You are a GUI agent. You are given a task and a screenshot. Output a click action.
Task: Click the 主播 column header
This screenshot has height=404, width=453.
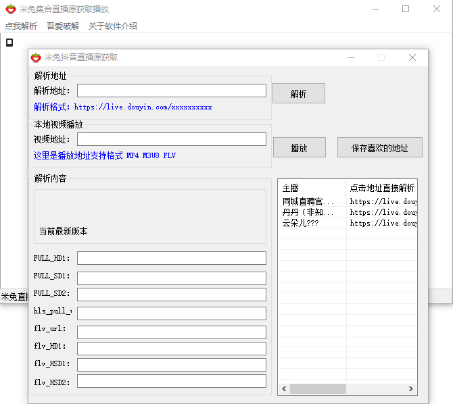(x=312, y=188)
